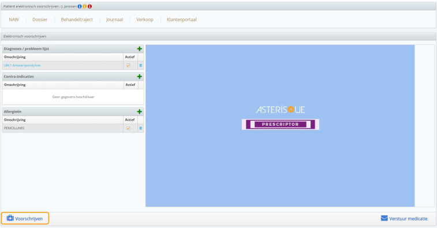The image size is (437, 228).
Task: Open the Behandeltraject tab
Action: coord(77,20)
